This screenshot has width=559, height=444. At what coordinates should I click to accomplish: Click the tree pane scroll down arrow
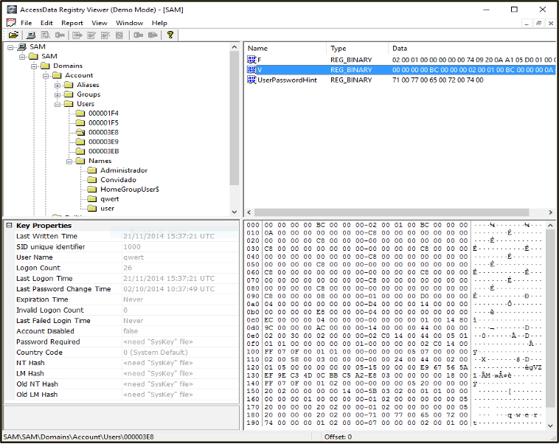coord(235,212)
